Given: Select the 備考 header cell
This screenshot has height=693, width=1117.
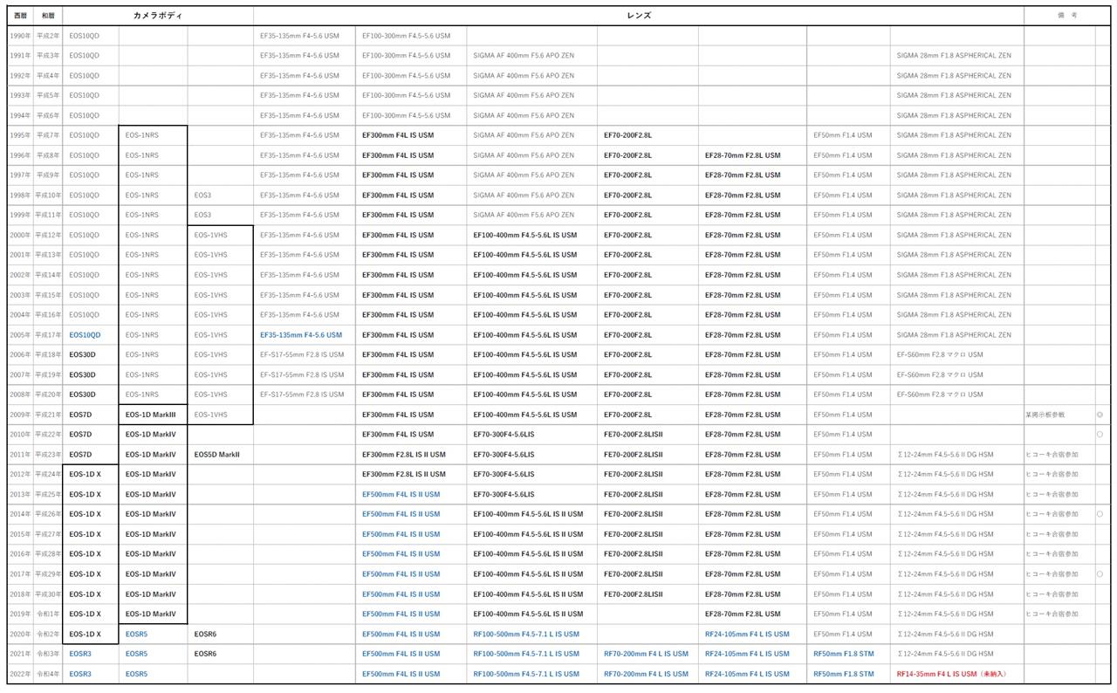Looking at the screenshot, I should [1067, 16].
